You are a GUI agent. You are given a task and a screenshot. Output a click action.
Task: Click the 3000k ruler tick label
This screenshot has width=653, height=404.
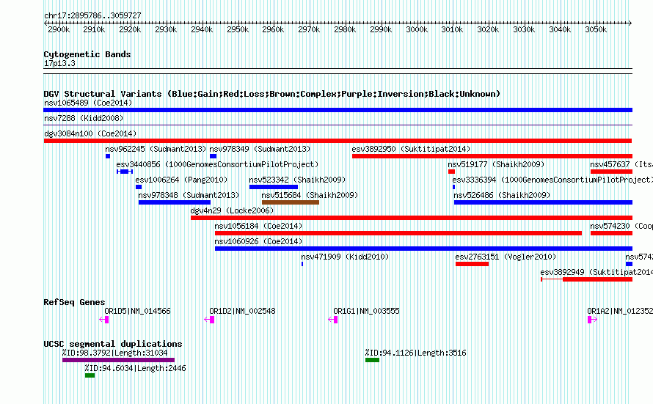417,29
